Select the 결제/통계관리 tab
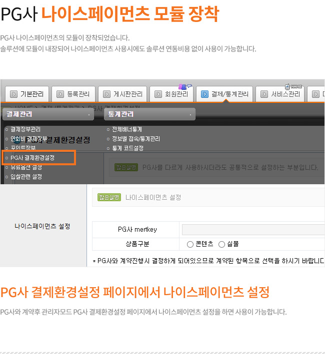325x354 pixels. point(224,94)
